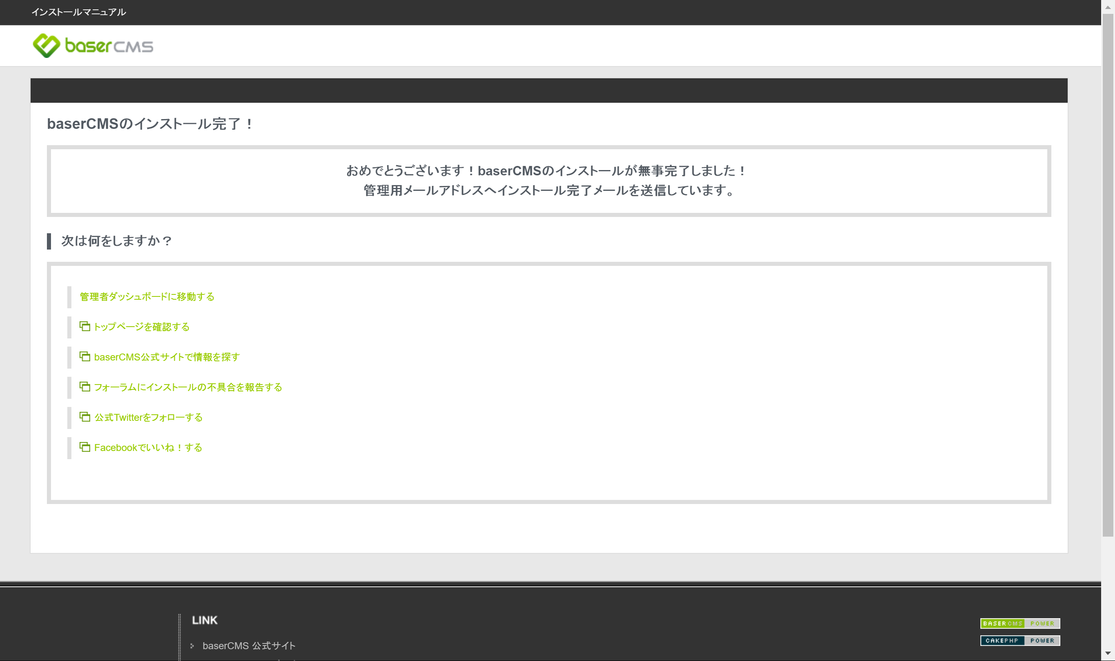The height and width of the screenshot is (661, 1115).
Task: Go to 管理者ダッシュボードに移動する
Action: (x=147, y=296)
